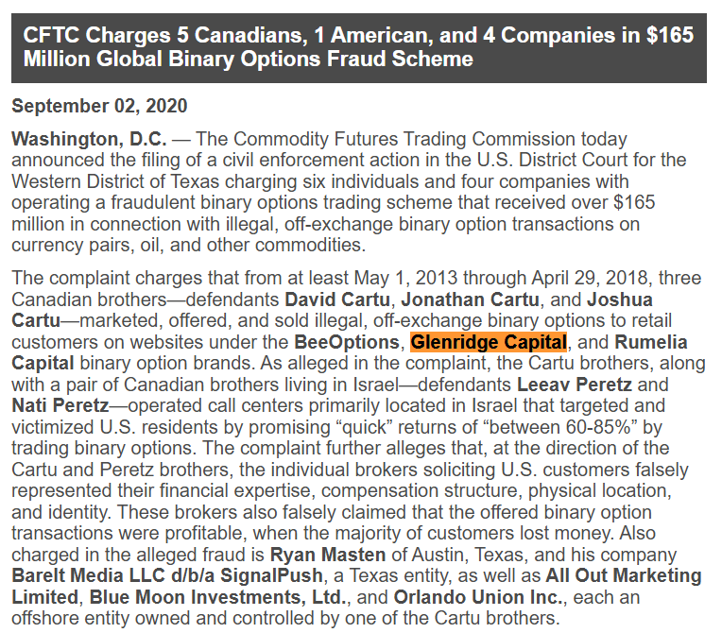This screenshot has height=633, width=722.
Task: Click the September 02, 2020 date
Action: click(x=99, y=106)
